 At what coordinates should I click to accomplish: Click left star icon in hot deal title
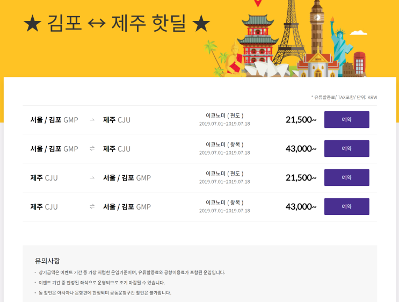coord(32,24)
